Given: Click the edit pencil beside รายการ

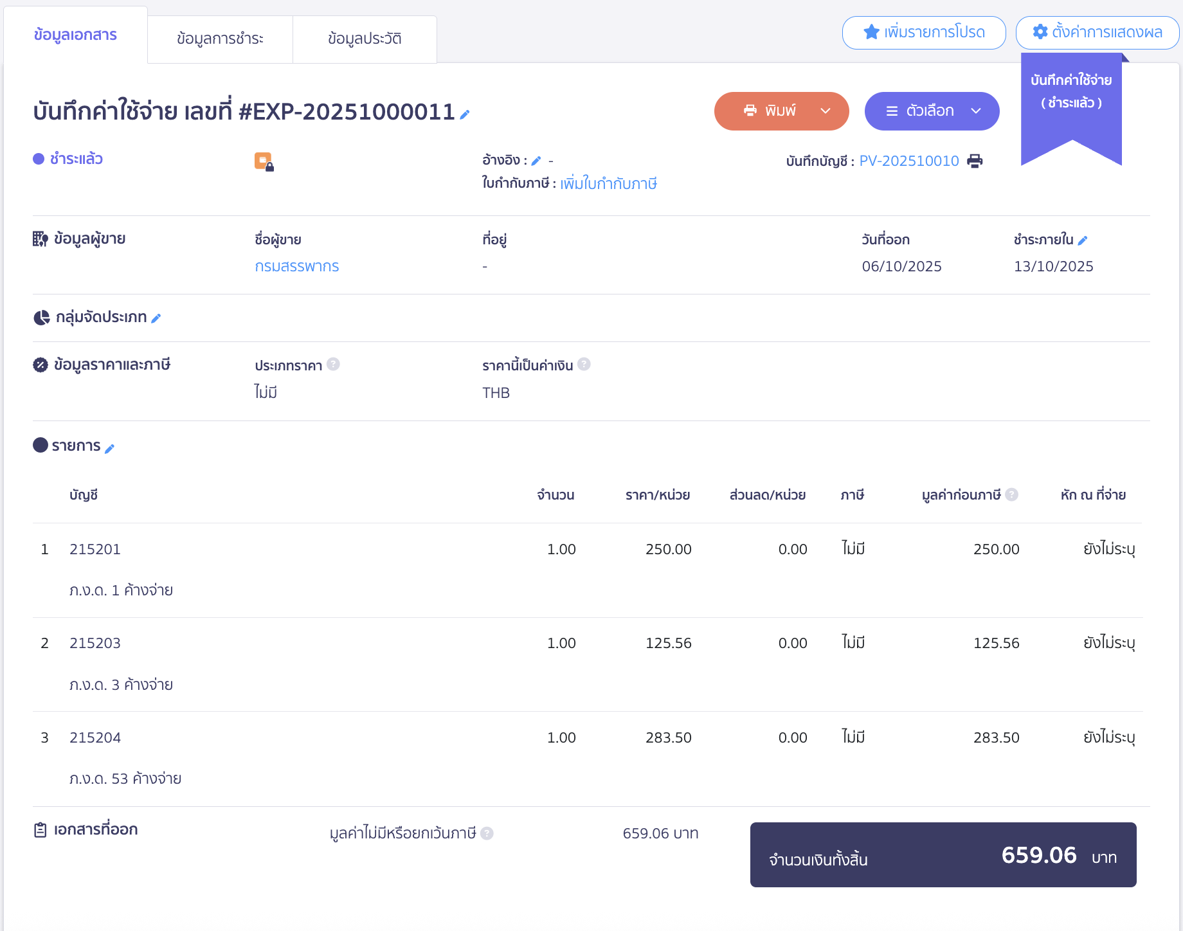Looking at the screenshot, I should (x=109, y=449).
